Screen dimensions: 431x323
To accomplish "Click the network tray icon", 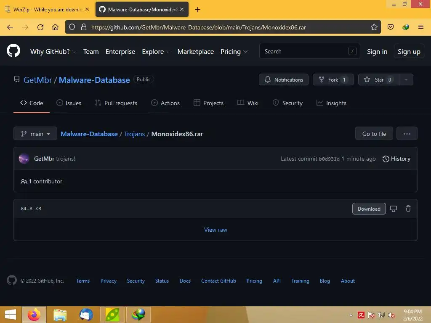I will coord(381,315).
